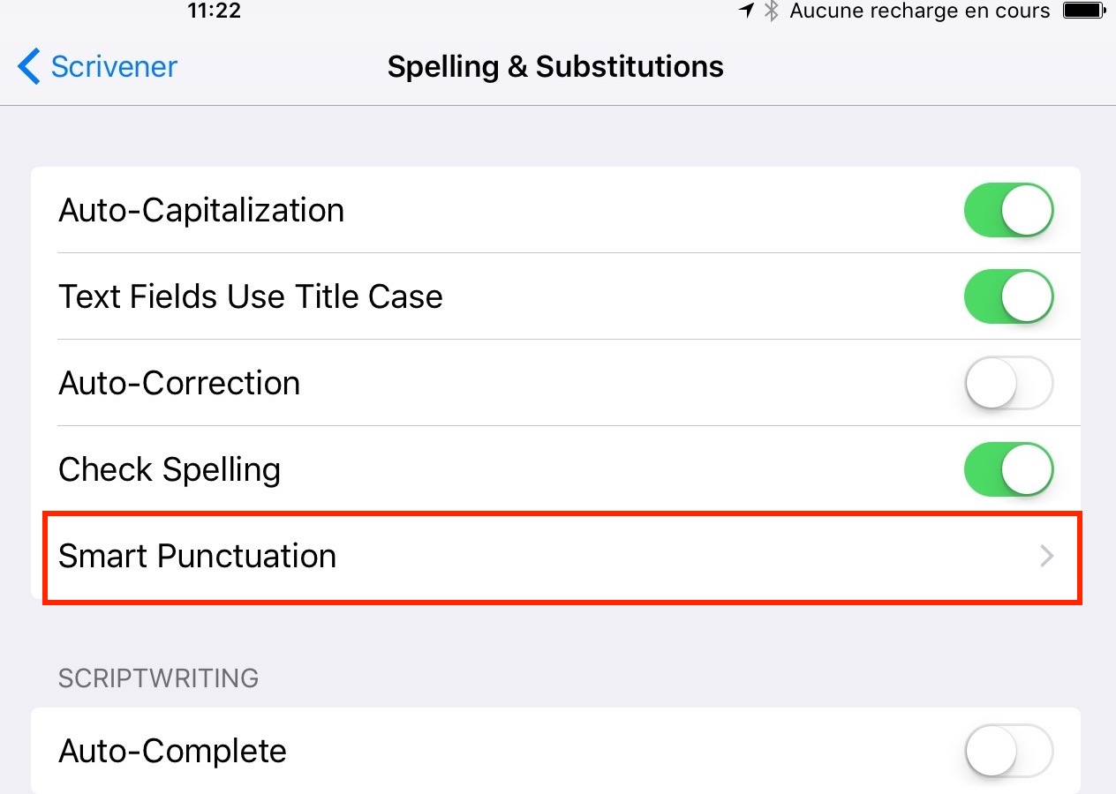Viewport: 1116px width, 794px height.
Task: Tap the battery indicator in the status bar
Action: coord(1083,11)
